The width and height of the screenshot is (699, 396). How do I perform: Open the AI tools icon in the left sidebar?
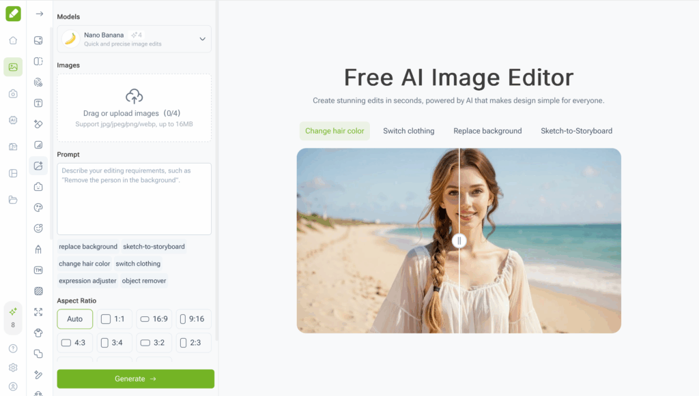point(12,120)
